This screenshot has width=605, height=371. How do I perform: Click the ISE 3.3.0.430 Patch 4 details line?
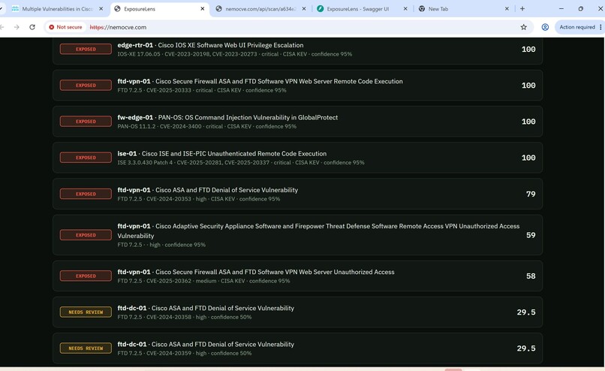[x=241, y=162]
